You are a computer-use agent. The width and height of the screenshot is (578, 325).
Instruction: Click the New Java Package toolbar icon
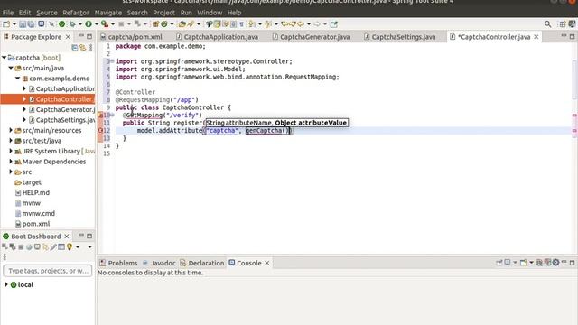155,24
